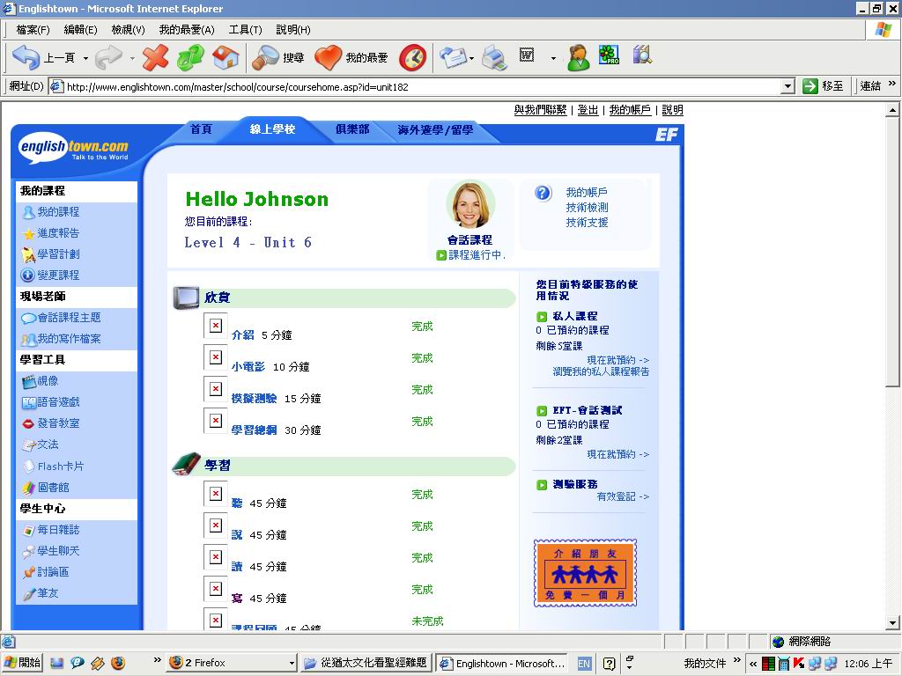Click the conversation class teacher photo
902x676 pixels.
[469, 205]
